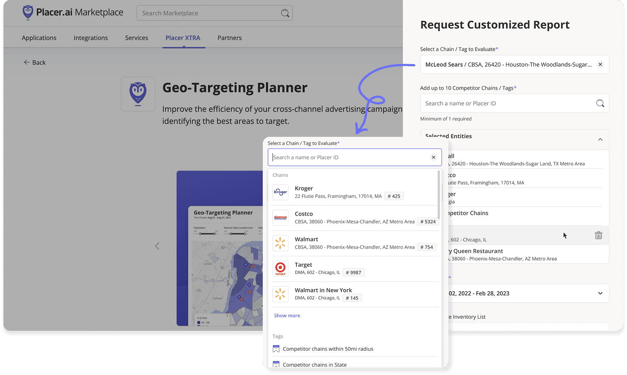Select the Walmart sunburst logo
The width and height of the screenshot is (627, 375).
tap(280, 243)
